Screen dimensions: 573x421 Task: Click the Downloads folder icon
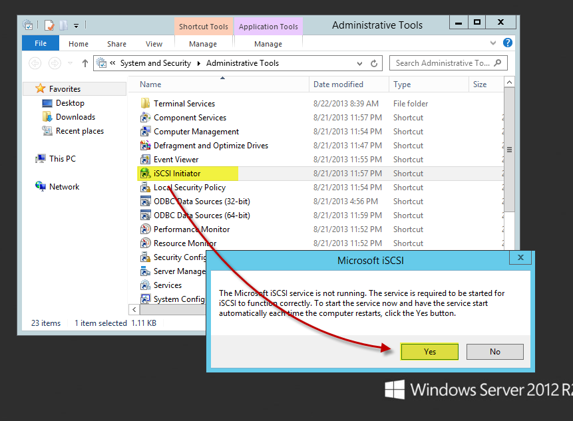click(x=47, y=117)
